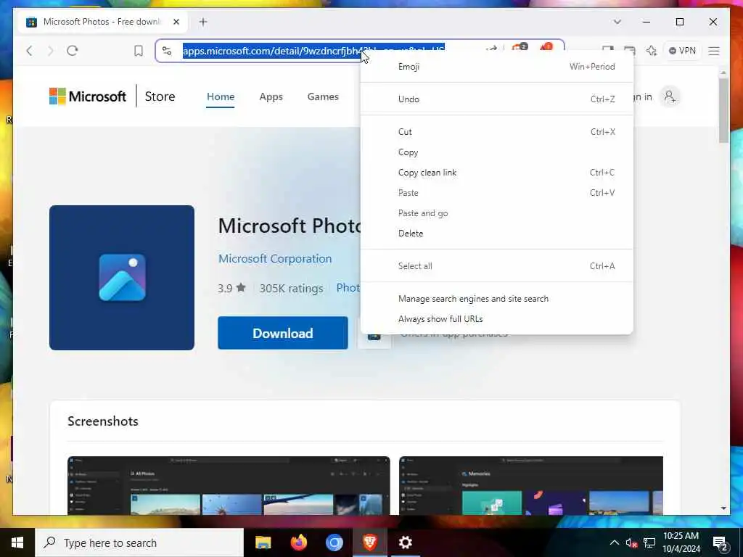This screenshot has height=557, width=743.
Task: Switch to the Apps tab
Action: click(271, 96)
